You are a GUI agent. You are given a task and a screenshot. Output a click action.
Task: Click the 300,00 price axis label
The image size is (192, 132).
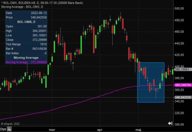point(179,125)
